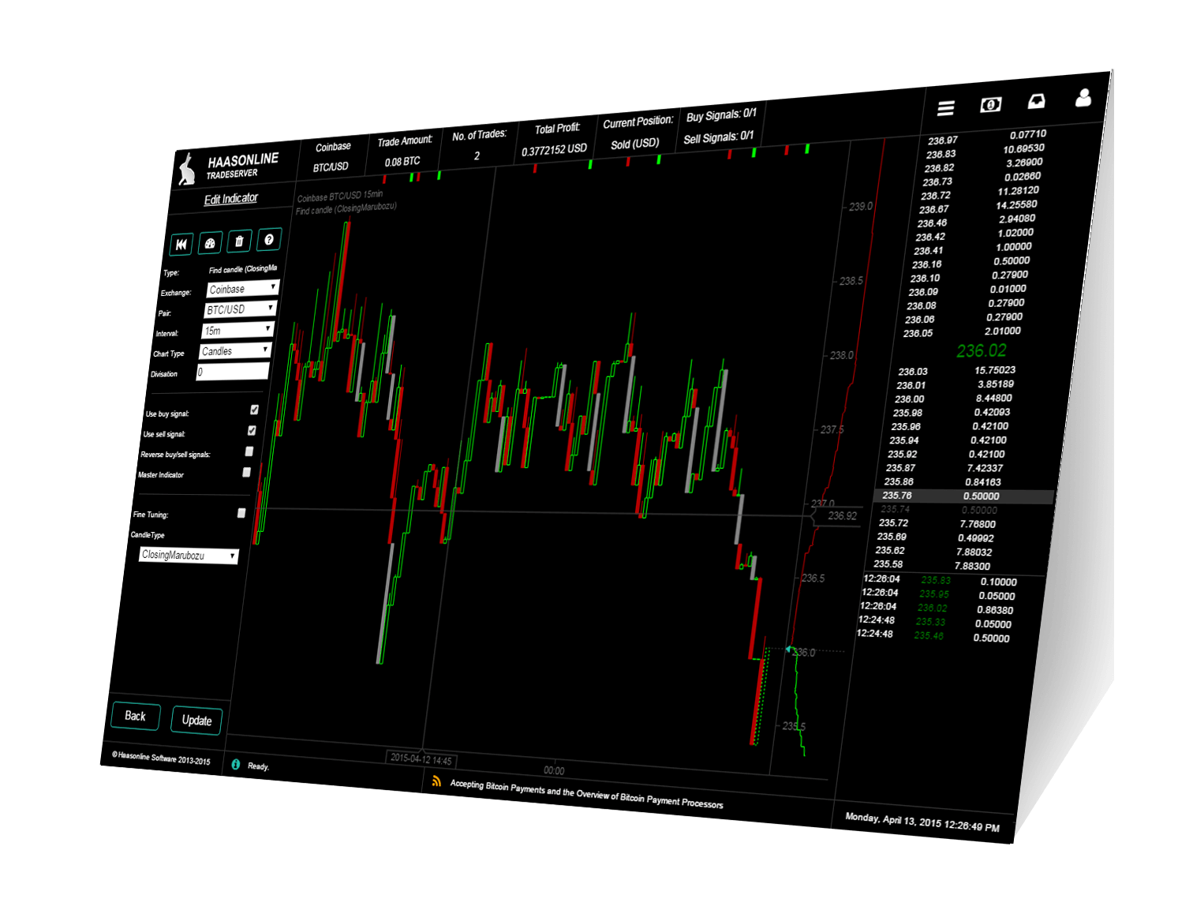This screenshot has height=921, width=1193.
Task: Open the CandleType dropdown showing ClosingMarubozu
Action: tap(189, 556)
